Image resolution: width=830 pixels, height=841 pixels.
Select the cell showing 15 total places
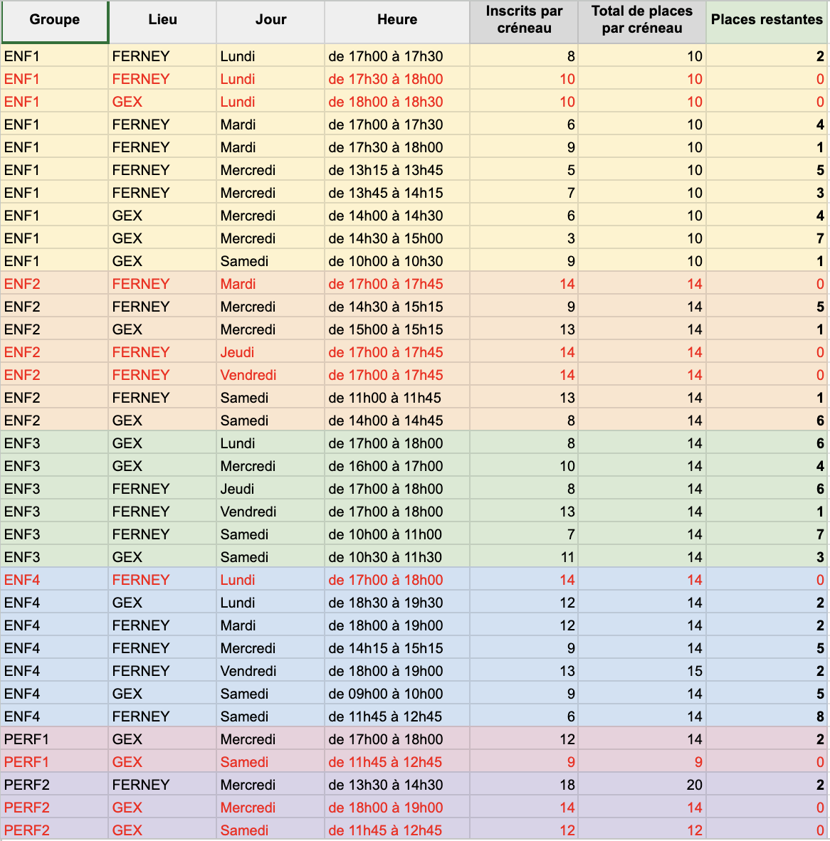[641, 670]
